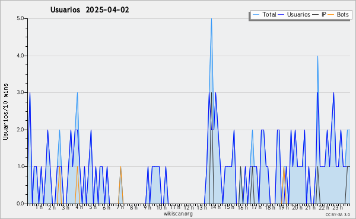This screenshot has height=219, width=356.
Task: Click the "Bots" legend entry
Action: [338, 14]
